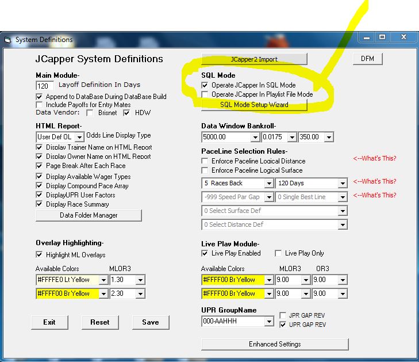Open the overlay MLOR3 1.30 dropdown
Image resolution: width=419 pixels, height=362 pixels.
coord(140,280)
